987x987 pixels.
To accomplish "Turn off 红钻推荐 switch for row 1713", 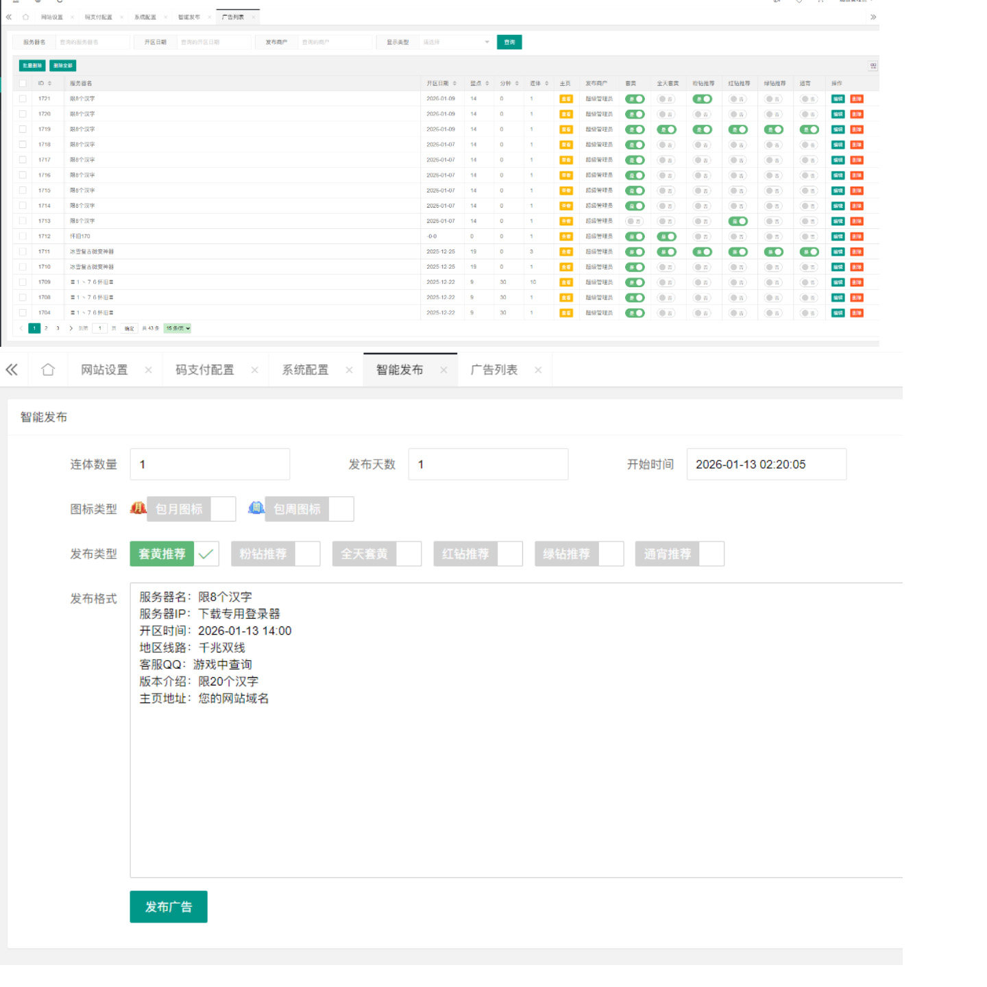I will (x=738, y=221).
